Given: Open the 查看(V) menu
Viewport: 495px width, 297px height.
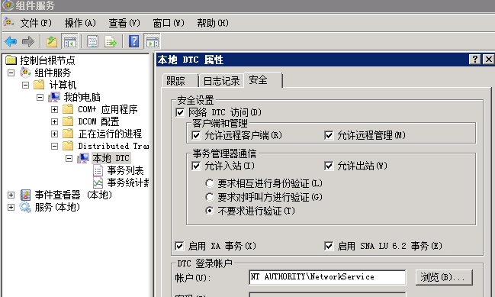Looking at the screenshot, I should 124,23.
